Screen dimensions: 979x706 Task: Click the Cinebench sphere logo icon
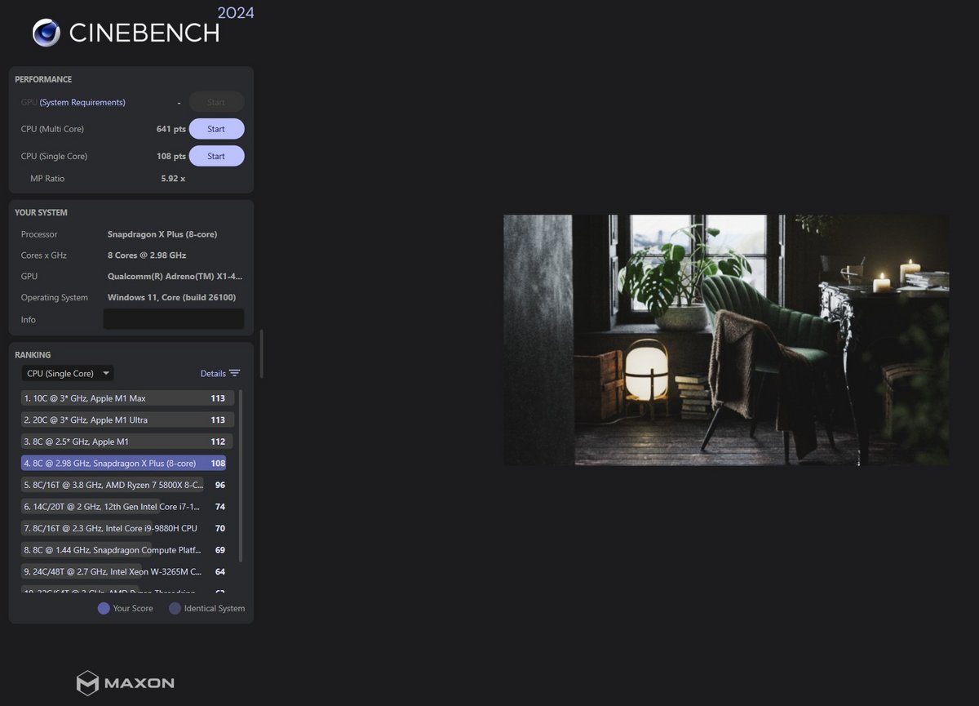[x=47, y=33]
